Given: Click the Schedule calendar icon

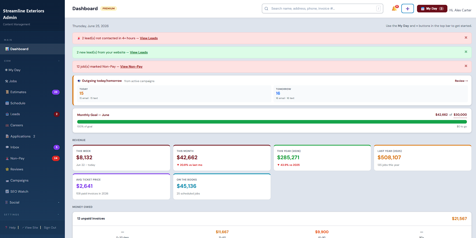Looking at the screenshot, I should [x=7, y=103].
